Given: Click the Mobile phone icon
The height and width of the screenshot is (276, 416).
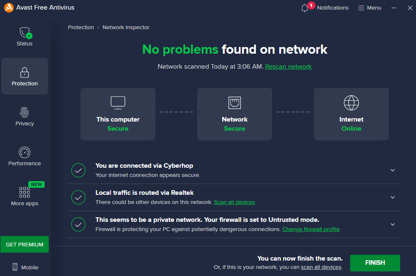Looking at the screenshot, I should 15,267.
